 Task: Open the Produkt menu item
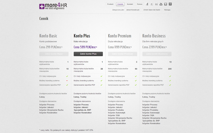pos(110,4)
